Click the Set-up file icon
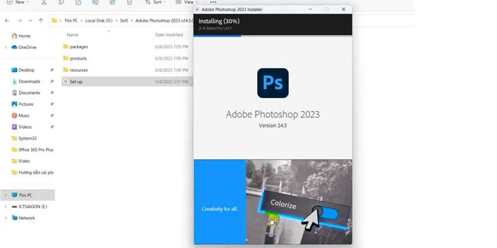Image resolution: width=497 pixels, height=248 pixels. point(66,82)
